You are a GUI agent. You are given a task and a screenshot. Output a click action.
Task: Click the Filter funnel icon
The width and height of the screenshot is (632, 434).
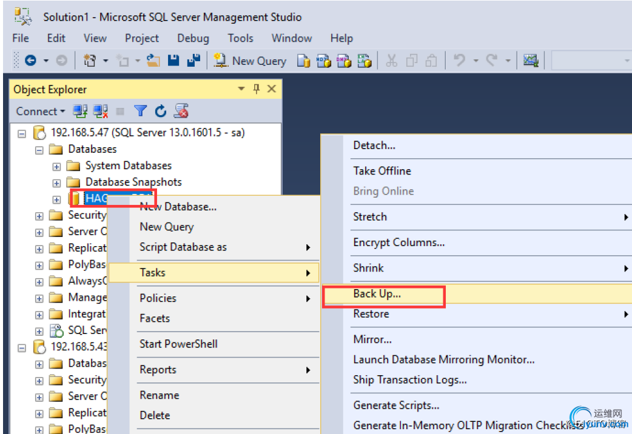140,111
